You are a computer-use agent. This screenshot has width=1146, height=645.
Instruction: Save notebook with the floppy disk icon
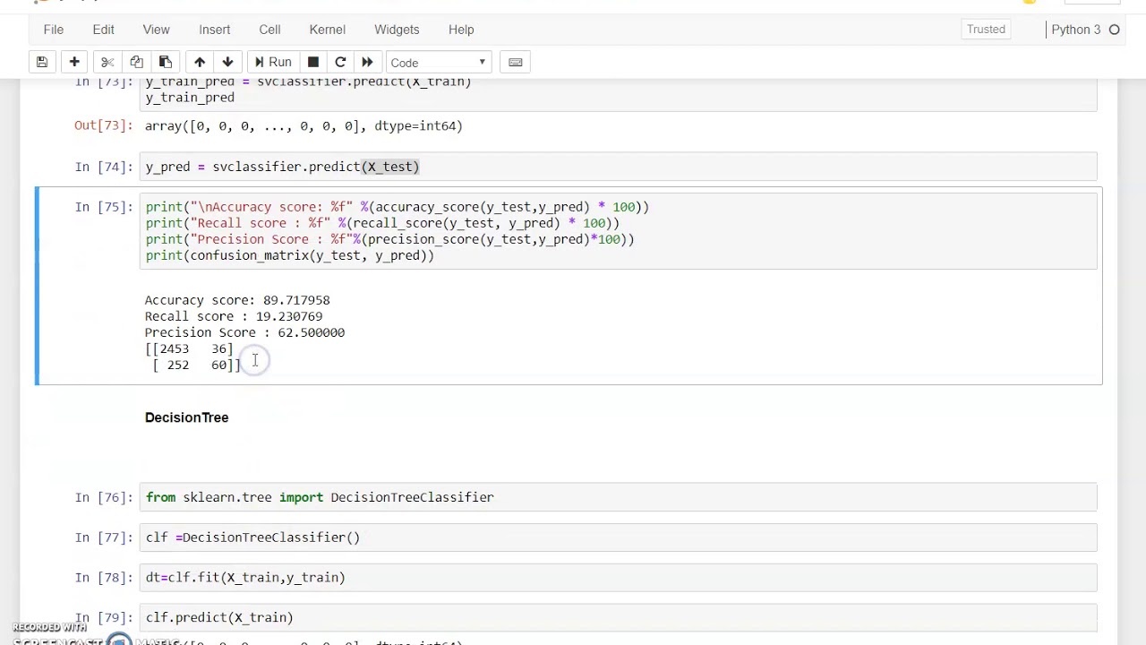pos(42,63)
